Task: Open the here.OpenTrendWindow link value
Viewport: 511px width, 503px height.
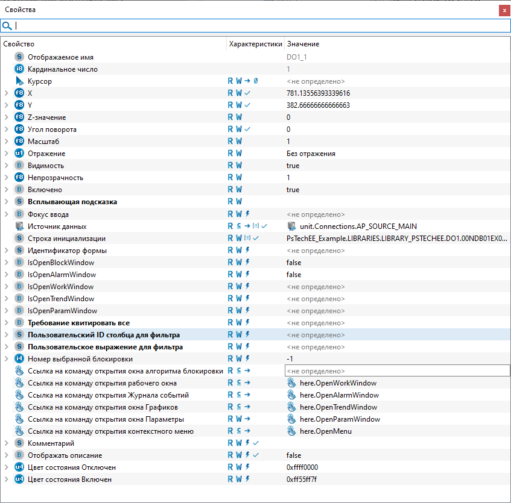Action: point(338,407)
